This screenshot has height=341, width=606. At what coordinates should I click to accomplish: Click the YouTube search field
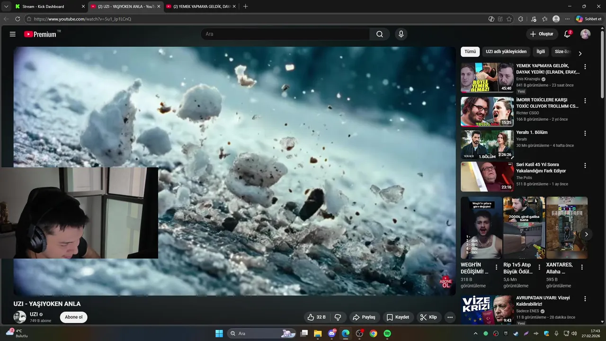pos(285,34)
